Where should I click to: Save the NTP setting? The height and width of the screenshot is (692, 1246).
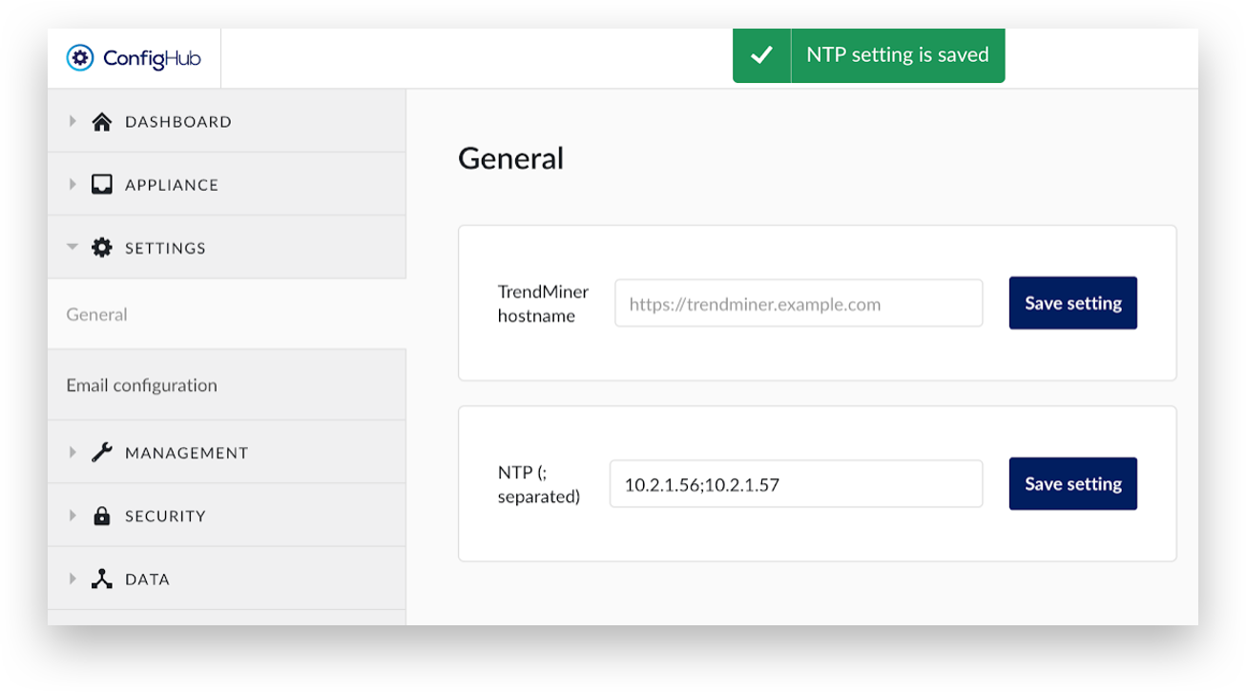click(1073, 483)
